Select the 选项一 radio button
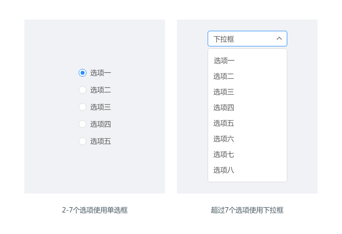The width and height of the screenshot is (342, 234). pyautogui.click(x=83, y=73)
